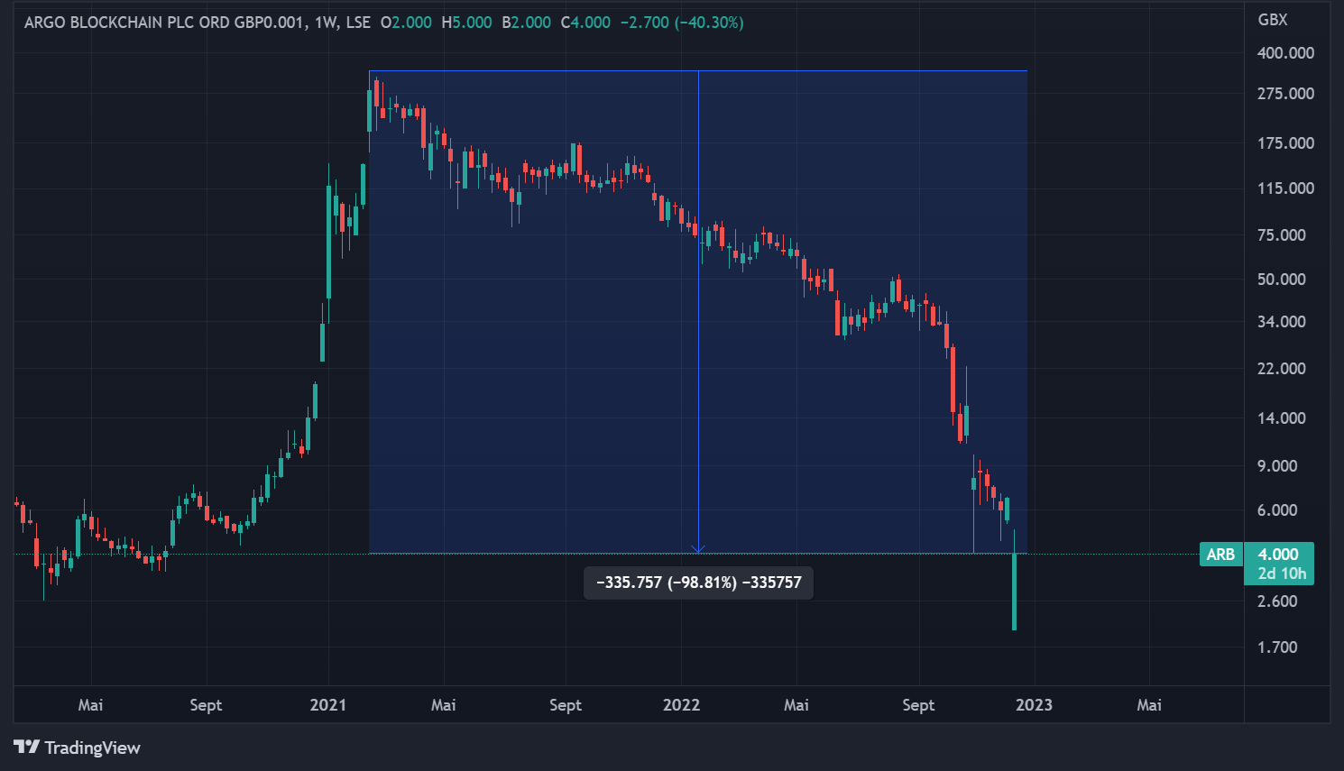
Task: Click the GBX currency label on price scale
Action: (1273, 20)
